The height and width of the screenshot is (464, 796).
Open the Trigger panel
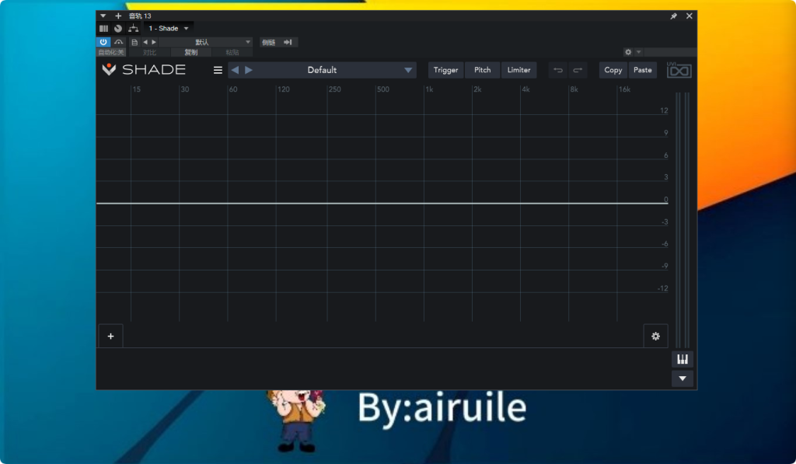coord(445,70)
